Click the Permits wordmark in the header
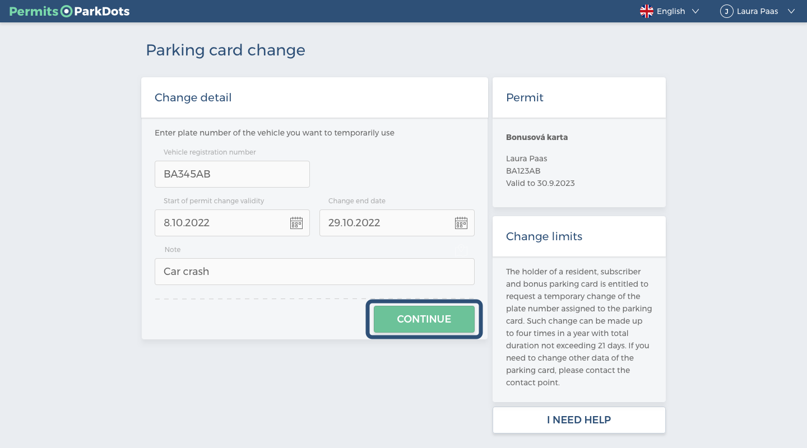The width and height of the screenshot is (807, 448). coord(34,11)
